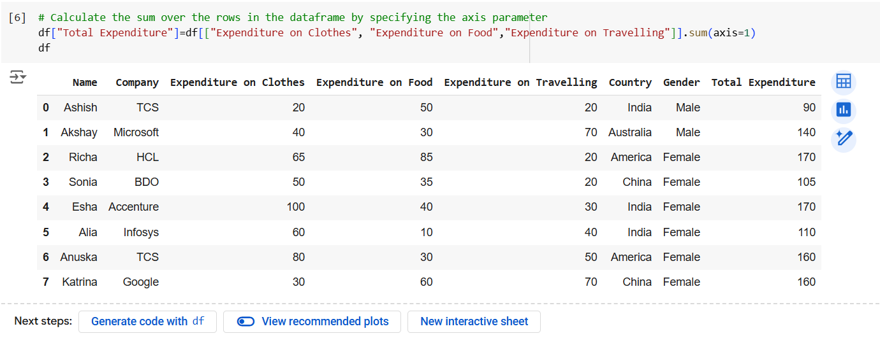Image resolution: width=880 pixels, height=345 pixels.
Task: Select the Name column header
Action: [x=85, y=82]
